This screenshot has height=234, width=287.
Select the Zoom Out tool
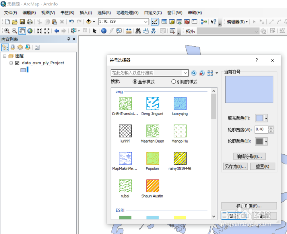tap(14, 31)
